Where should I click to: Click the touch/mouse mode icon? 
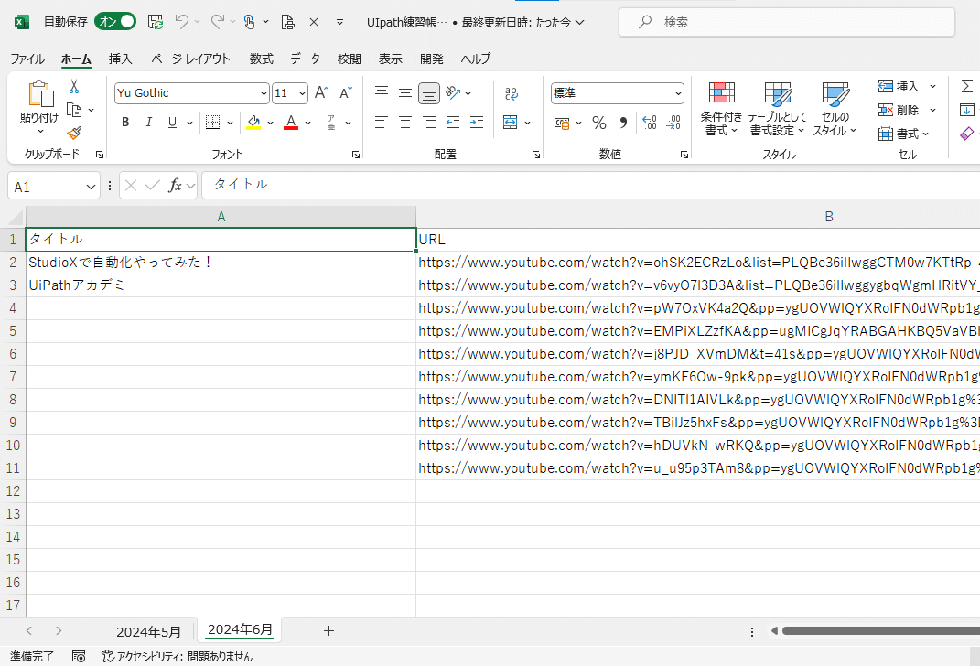[250, 22]
